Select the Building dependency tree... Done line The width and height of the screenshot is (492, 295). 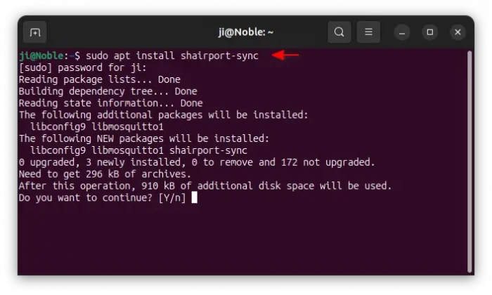click(108, 91)
